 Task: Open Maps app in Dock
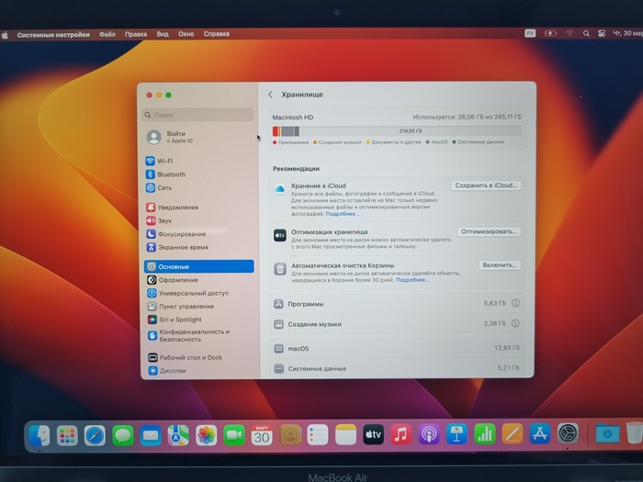178,435
